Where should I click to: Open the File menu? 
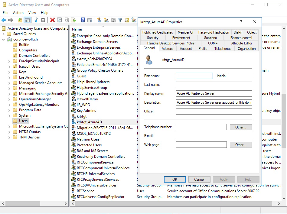5,13
